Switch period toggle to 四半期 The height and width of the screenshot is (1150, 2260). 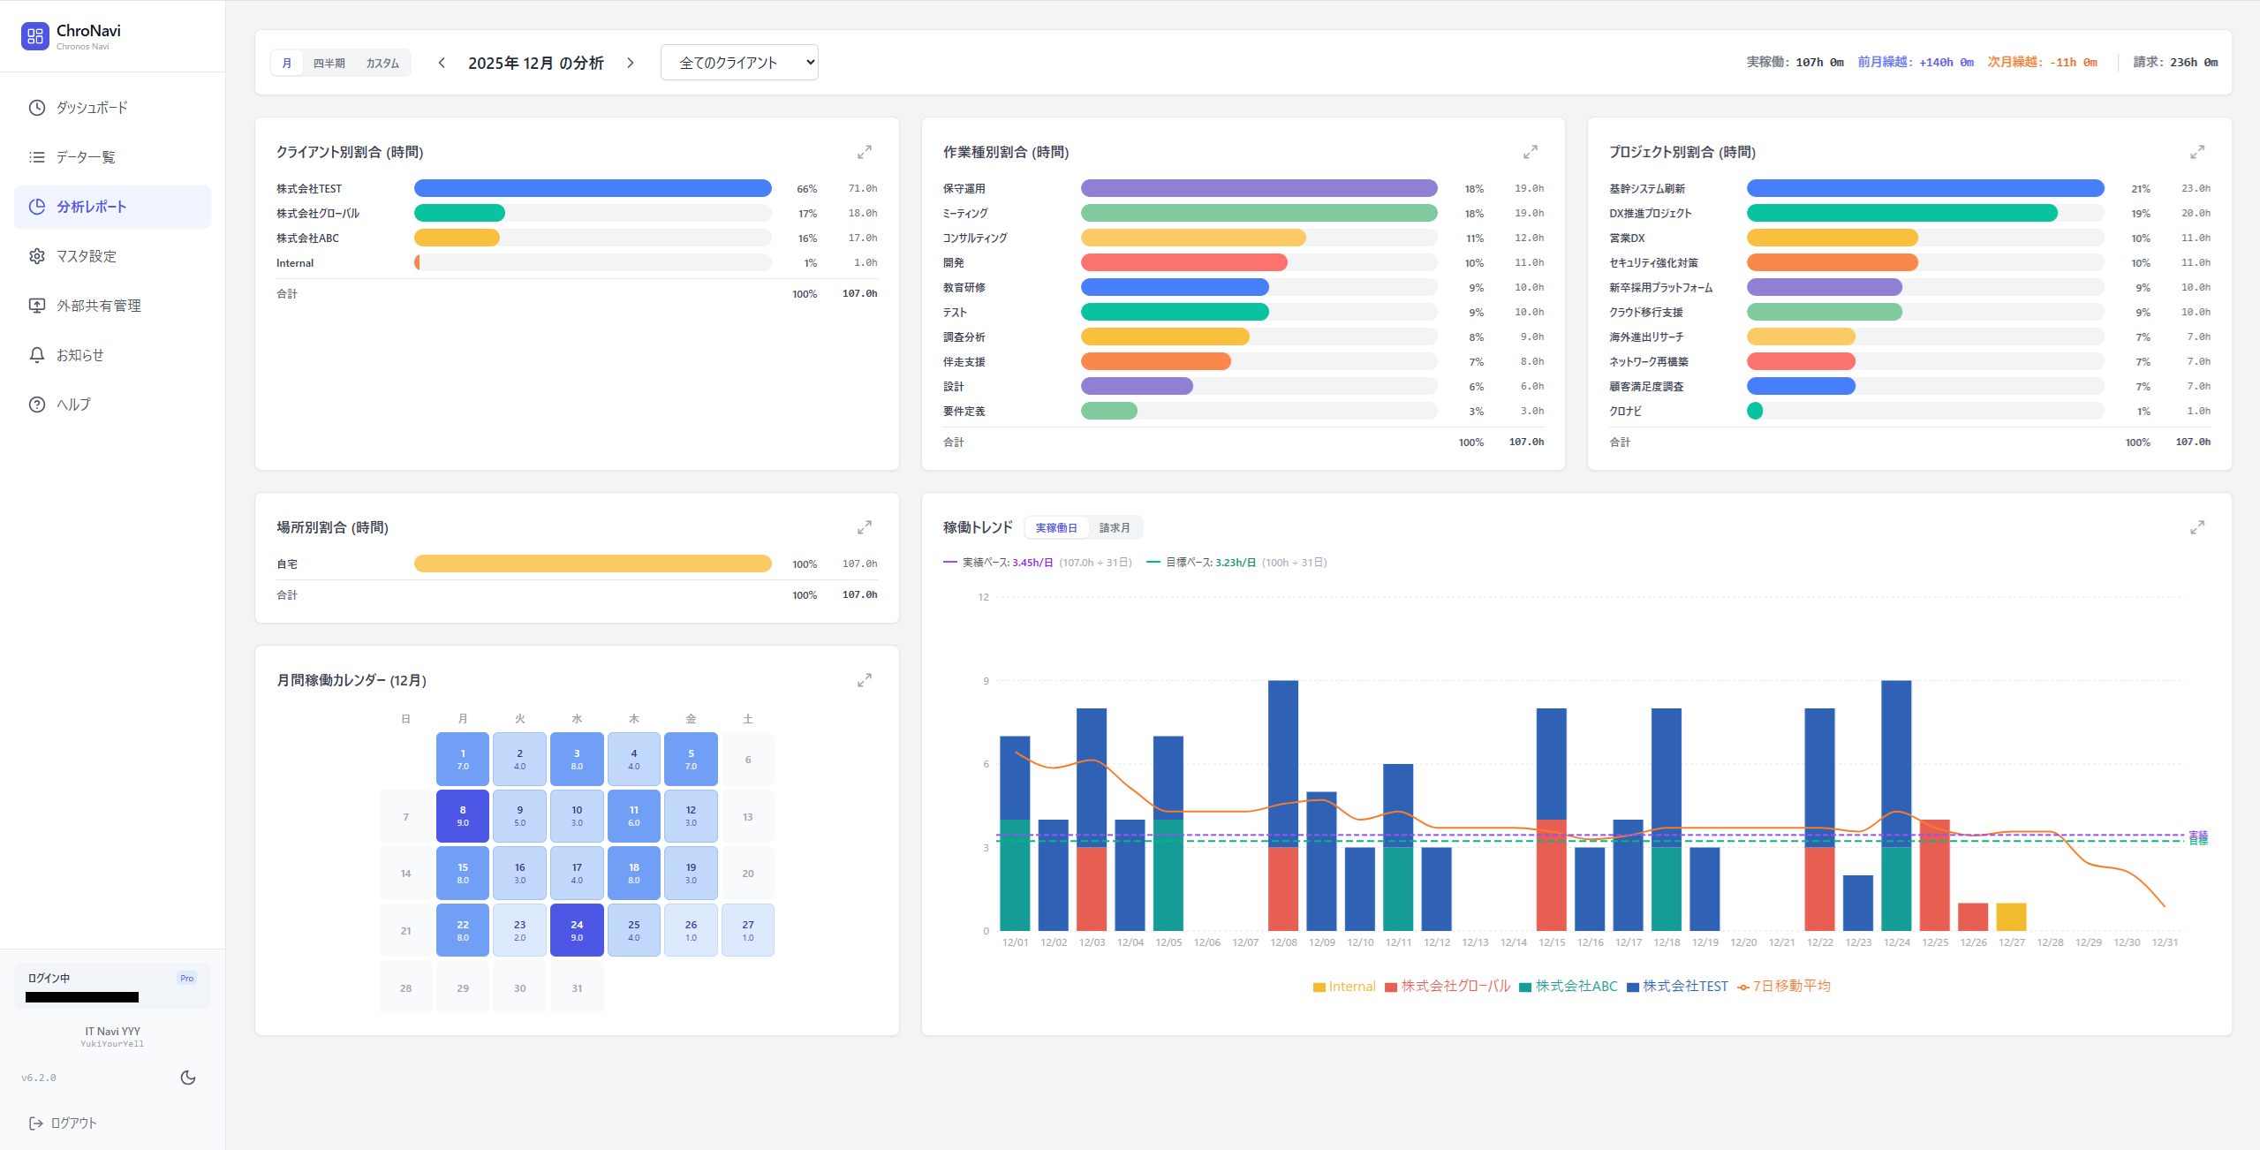(329, 63)
